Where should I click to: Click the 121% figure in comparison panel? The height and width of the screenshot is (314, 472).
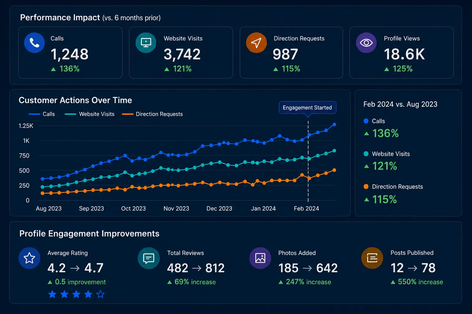385,166
